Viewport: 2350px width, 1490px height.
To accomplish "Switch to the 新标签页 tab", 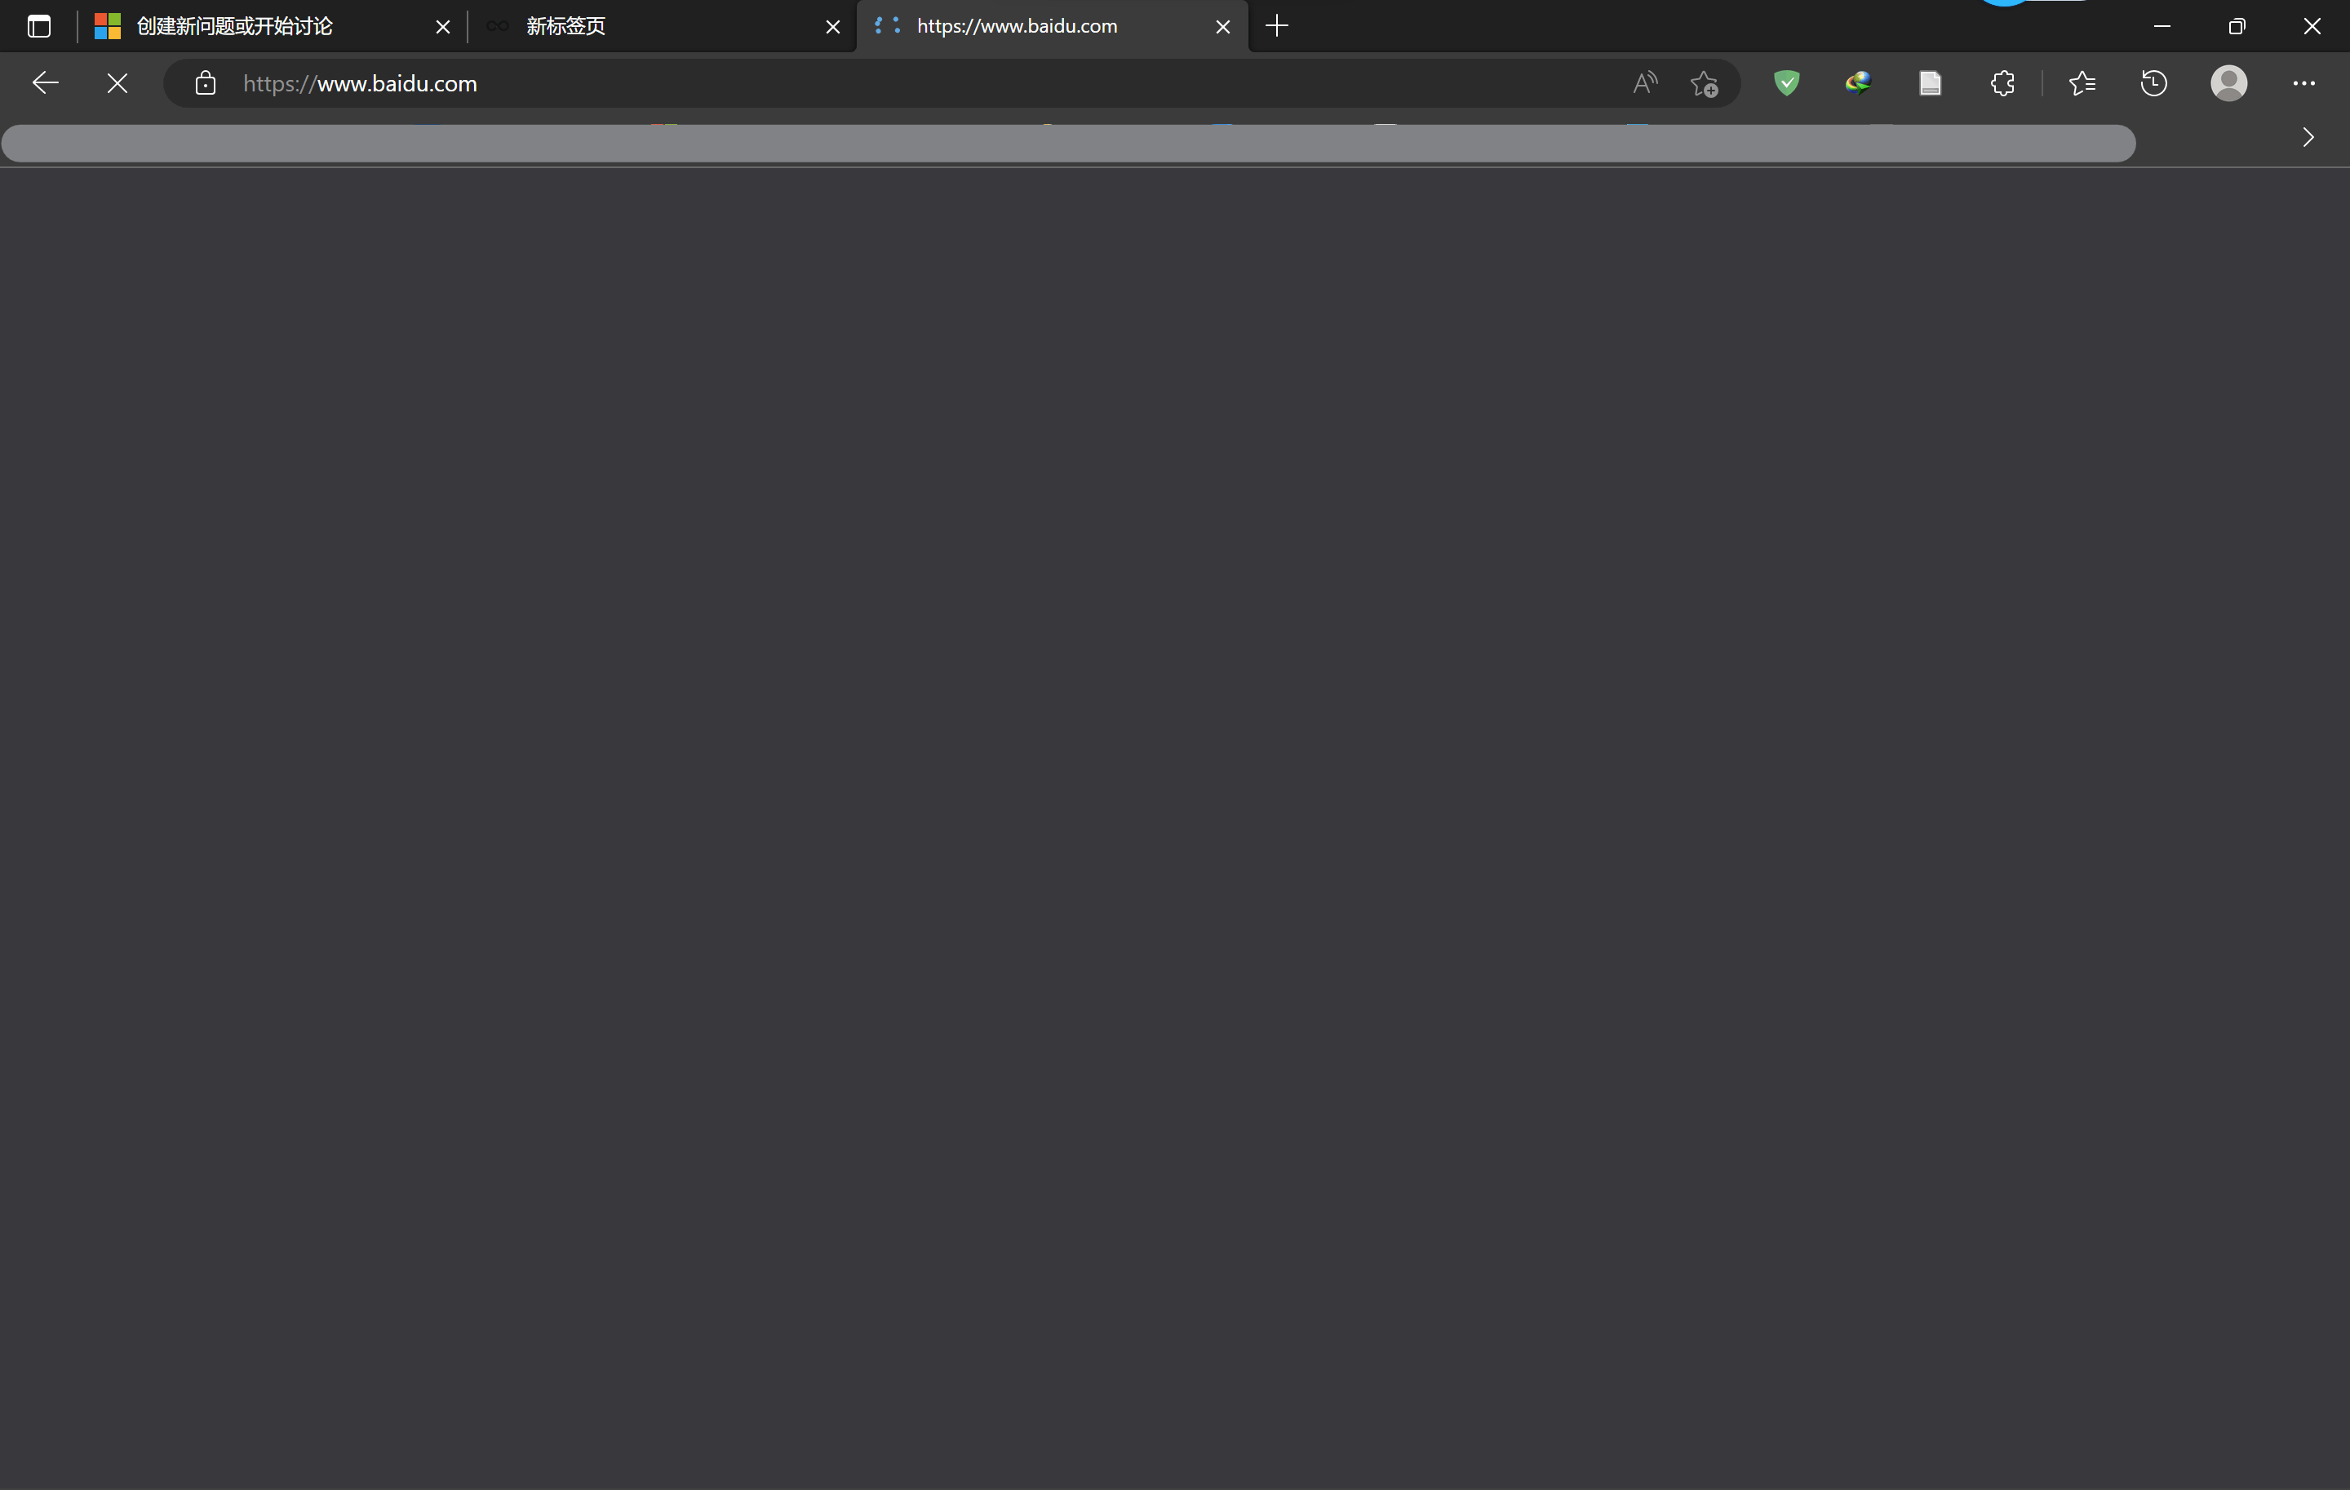I will point(662,26).
